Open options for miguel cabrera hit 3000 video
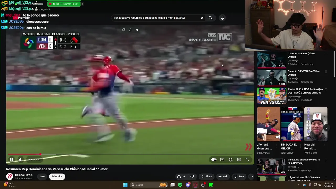This screenshot has width=336, height=189. 326,178
